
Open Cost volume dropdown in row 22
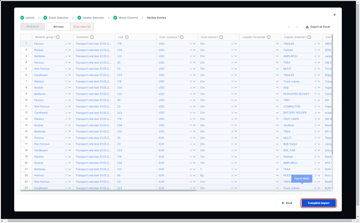(236, 176)
